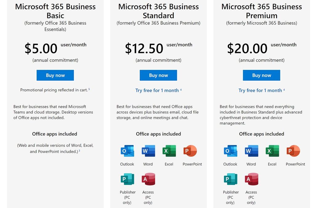This screenshot has width=315, height=208.
Task: Select the Access icon under Business Premium
Action: (251, 179)
